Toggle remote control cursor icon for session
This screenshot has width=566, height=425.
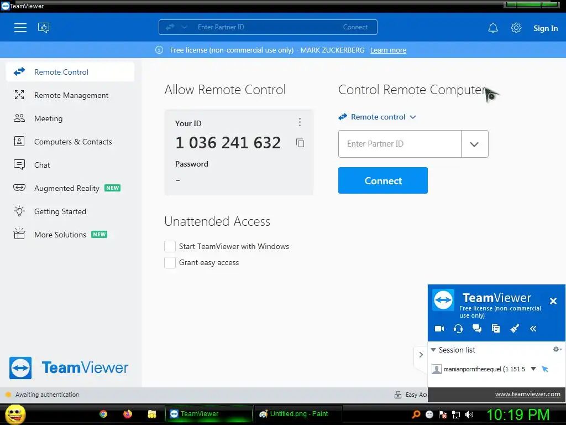545,369
